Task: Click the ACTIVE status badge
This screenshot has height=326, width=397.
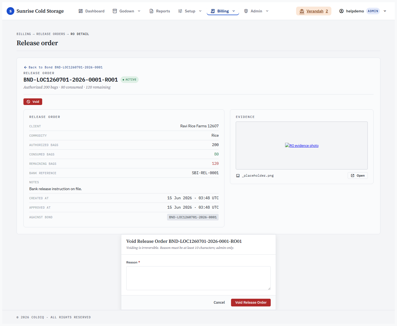Action: (130, 80)
